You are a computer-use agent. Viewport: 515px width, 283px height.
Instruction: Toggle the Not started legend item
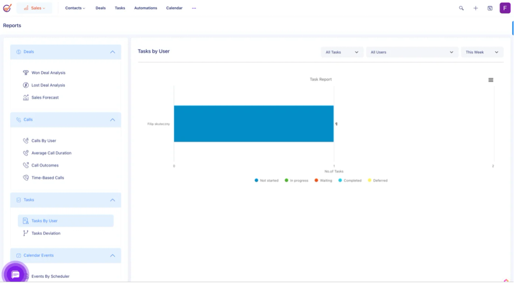tap(267, 180)
